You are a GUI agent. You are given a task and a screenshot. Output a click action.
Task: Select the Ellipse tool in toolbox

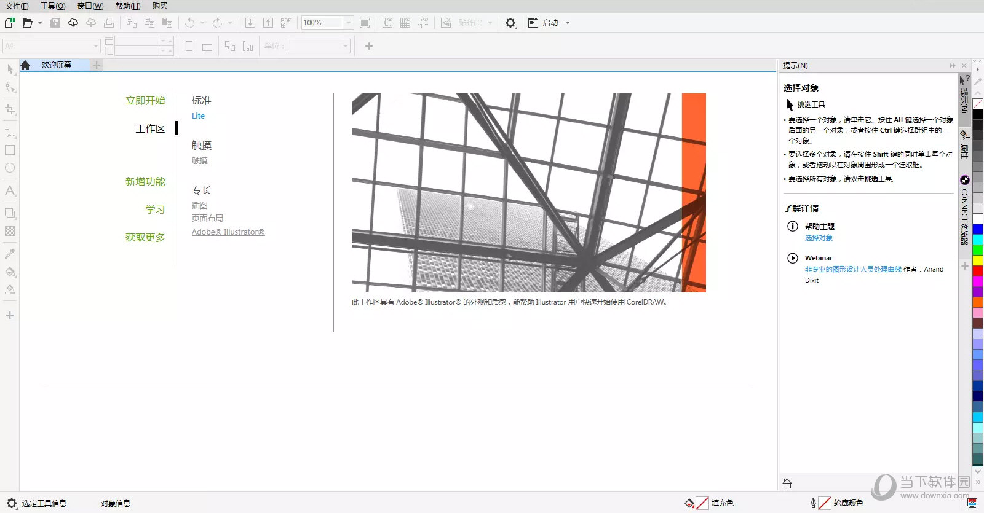tap(10, 168)
